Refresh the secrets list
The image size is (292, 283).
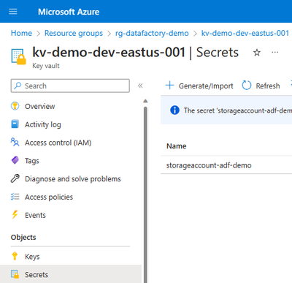pos(261,86)
